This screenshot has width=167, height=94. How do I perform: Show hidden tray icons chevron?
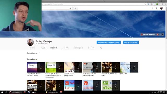click(x=151, y=92)
